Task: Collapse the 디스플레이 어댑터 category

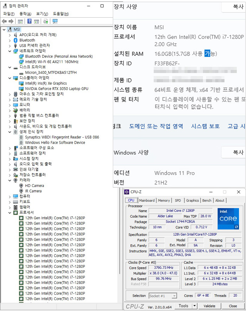Action: pyautogui.click(x=10, y=78)
